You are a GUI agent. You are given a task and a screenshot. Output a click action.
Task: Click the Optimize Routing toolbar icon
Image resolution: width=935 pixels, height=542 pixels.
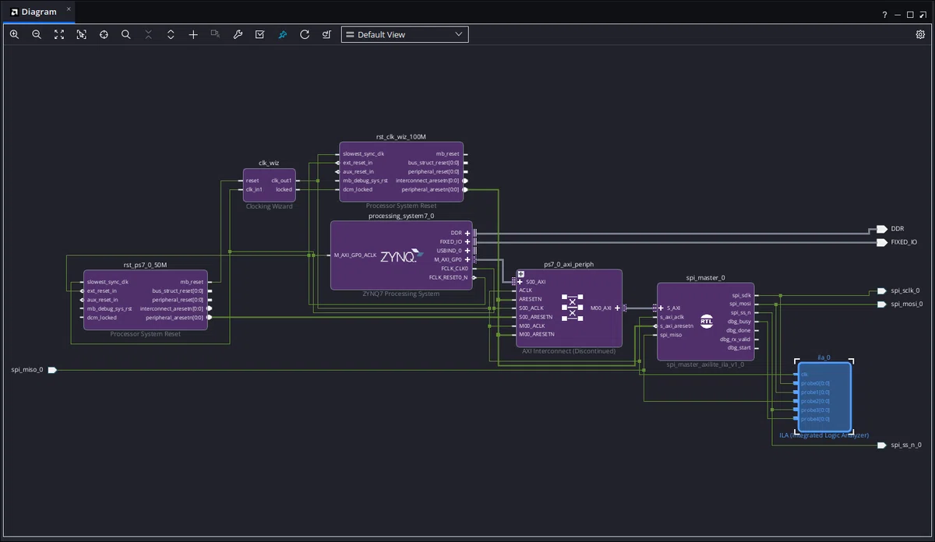click(327, 34)
